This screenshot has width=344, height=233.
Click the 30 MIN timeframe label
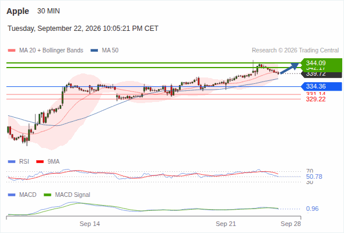point(48,11)
